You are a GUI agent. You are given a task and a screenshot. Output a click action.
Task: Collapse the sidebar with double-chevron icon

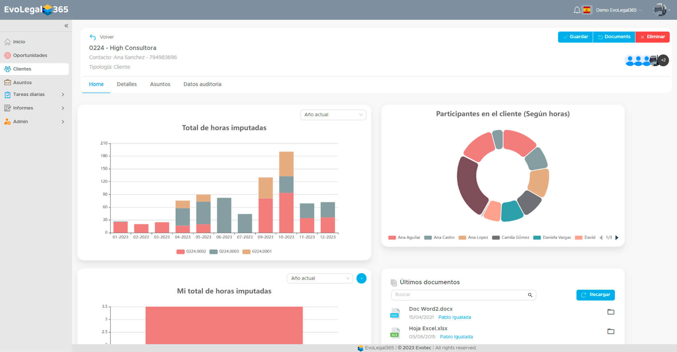66,26
